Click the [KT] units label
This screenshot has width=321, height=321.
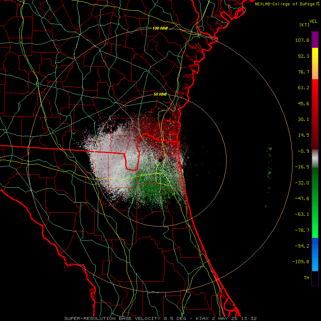pos(305,25)
